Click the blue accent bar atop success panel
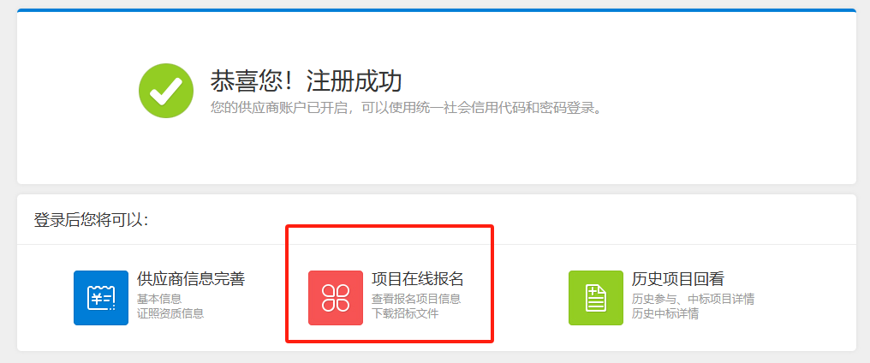This screenshot has height=363, width=870. [x=437, y=10]
